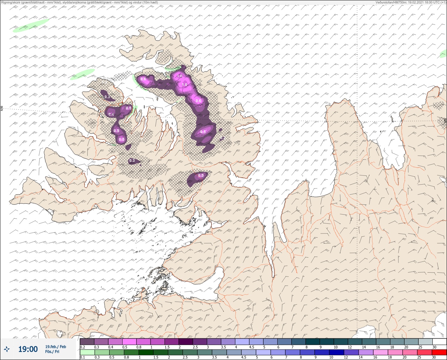The image size is (447, 360).
Task: Click the white 30 swatch in upper legend
Action: 439,341
